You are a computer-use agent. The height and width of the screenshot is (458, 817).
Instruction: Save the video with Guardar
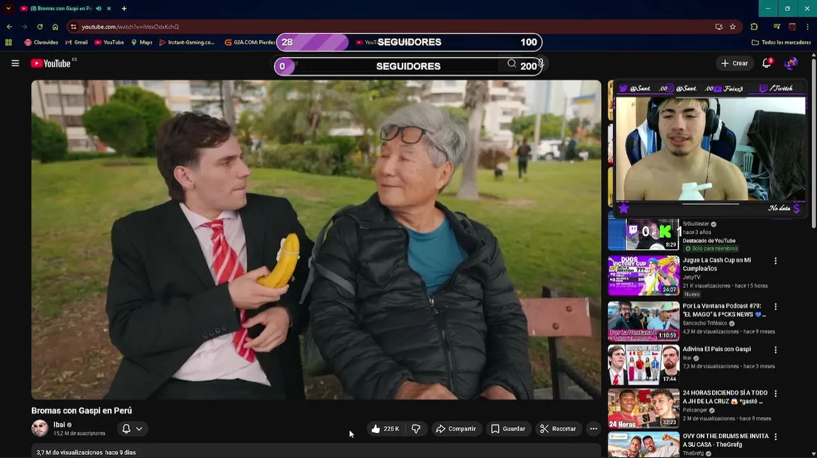click(508, 429)
